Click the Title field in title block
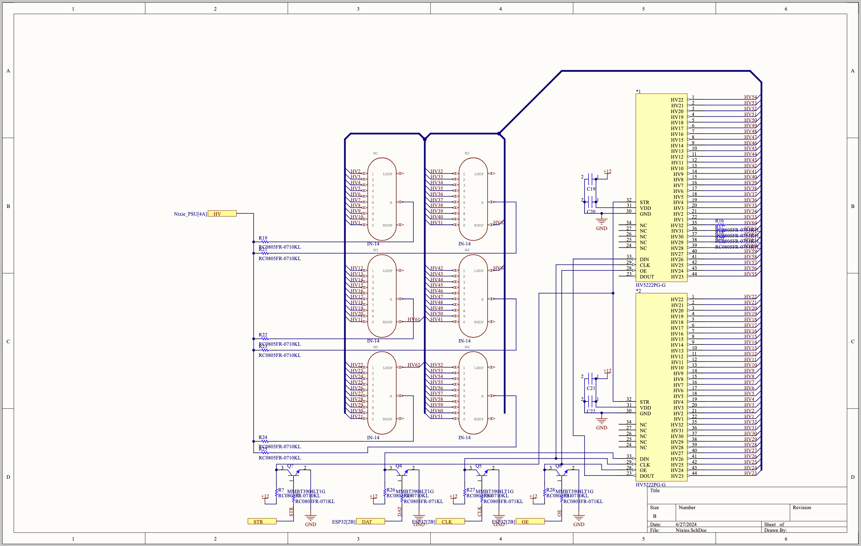Image resolution: width=861 pixels, height=546 pixels. pos(747,495)
